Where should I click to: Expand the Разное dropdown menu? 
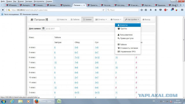[x=116, y=20]
